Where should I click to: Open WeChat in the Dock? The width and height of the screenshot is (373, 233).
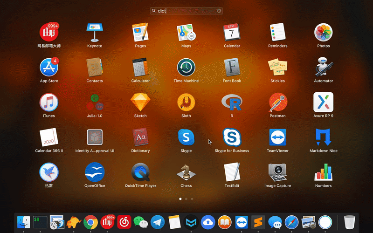coord(141,222)
